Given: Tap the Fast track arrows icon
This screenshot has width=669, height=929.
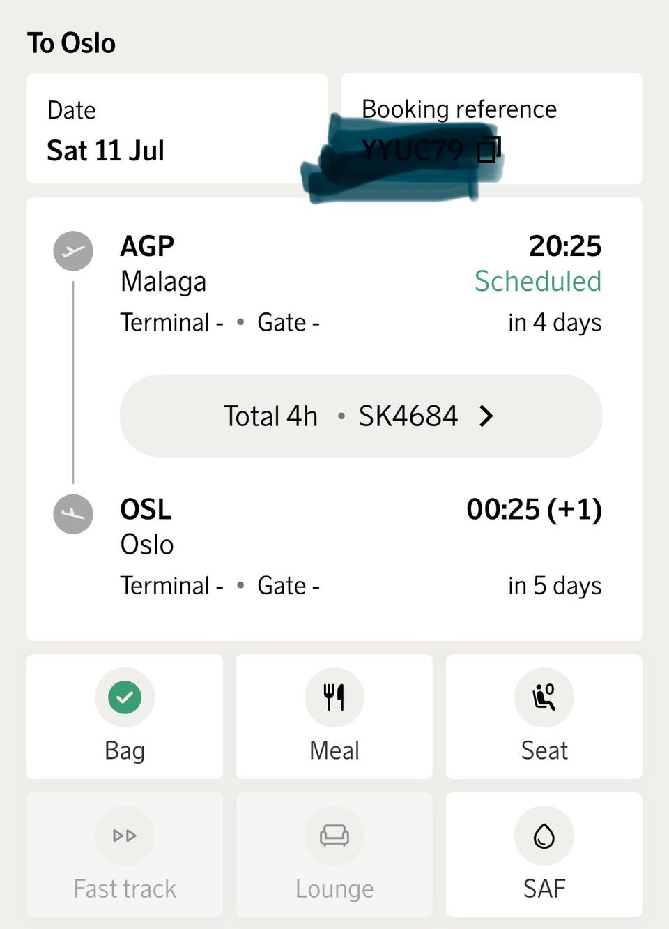Looking at the screenshot, I should coord(125,836).
